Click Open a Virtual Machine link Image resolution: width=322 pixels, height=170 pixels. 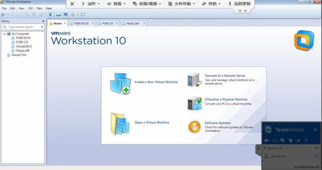tap(152, 122)
